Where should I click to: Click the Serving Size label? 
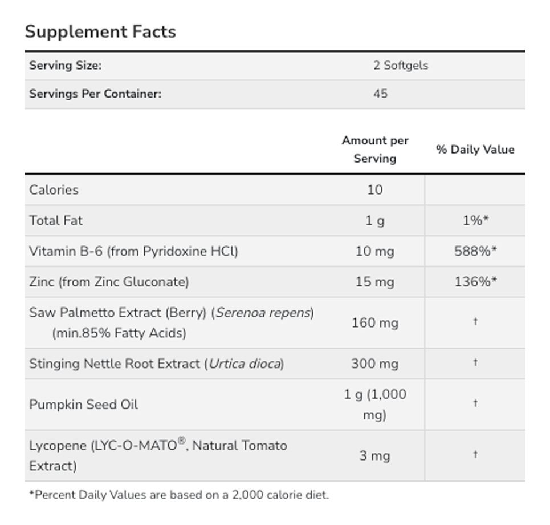66,65
